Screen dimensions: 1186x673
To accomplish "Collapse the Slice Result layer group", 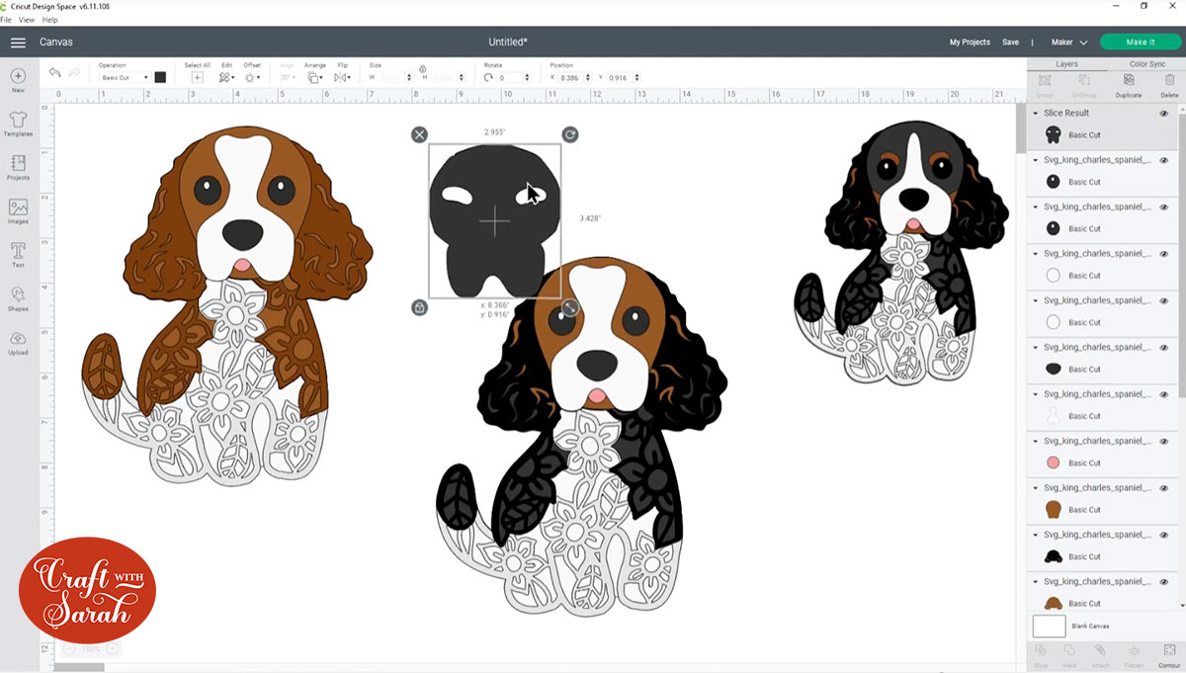I will coord(1036,114).
